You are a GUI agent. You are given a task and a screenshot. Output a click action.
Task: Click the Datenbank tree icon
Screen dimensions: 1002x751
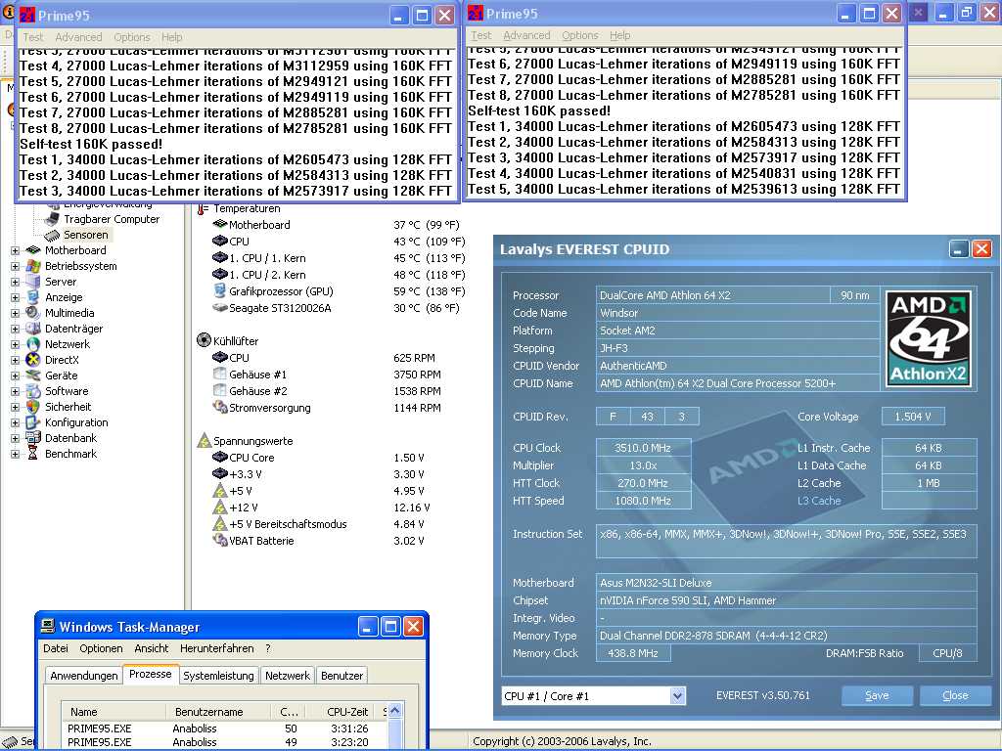click(32, 438)
